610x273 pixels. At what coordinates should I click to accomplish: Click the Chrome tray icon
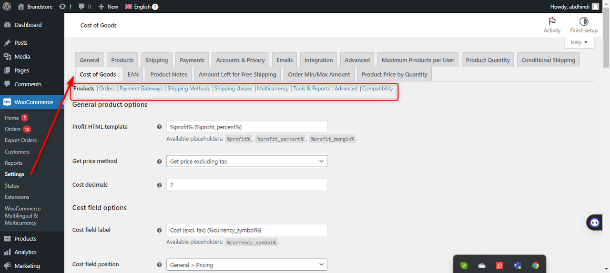tap(536, 265)
